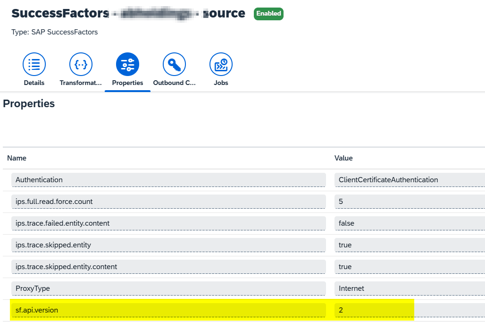Click the Internet value field
485x322 pixels.
click(410, 288)
